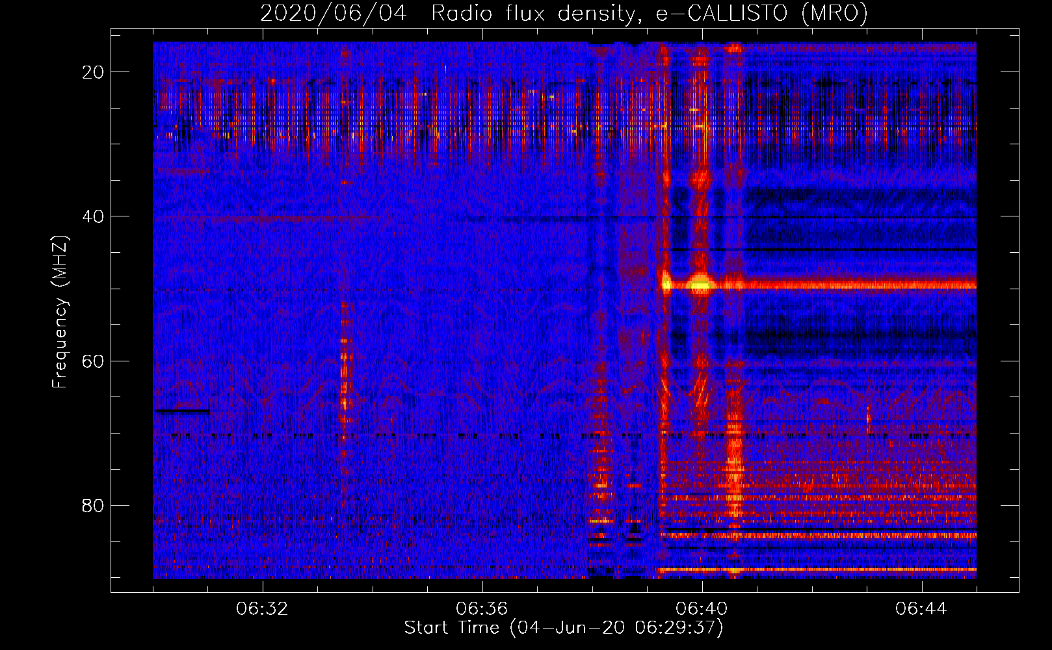
Task: Click the 06:40 time tick label
Action: (x=702, y=609)
